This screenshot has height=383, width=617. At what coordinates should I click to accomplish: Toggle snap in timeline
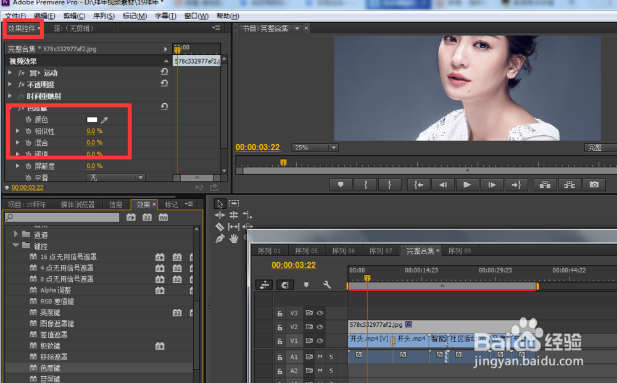[285, 285]
